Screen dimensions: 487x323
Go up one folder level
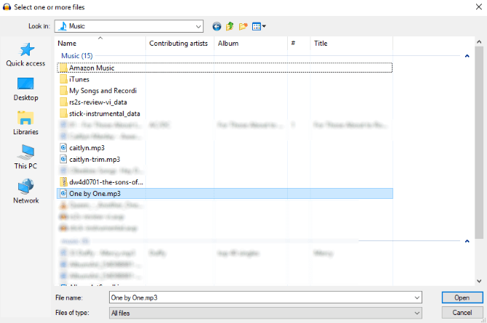230,26
